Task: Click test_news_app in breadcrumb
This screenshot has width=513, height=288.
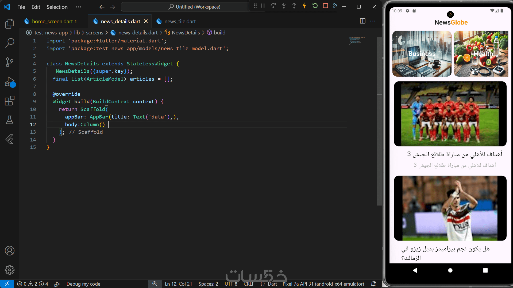Action: [x=51, y=33]
